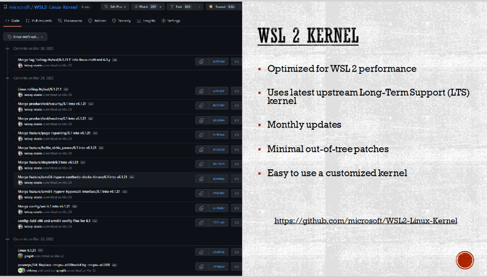Expand description of 'Merge feature/hvlite_virtio_pmem/6.1' commit
This screenshot has width=487, height=277.
coord(101,148)
